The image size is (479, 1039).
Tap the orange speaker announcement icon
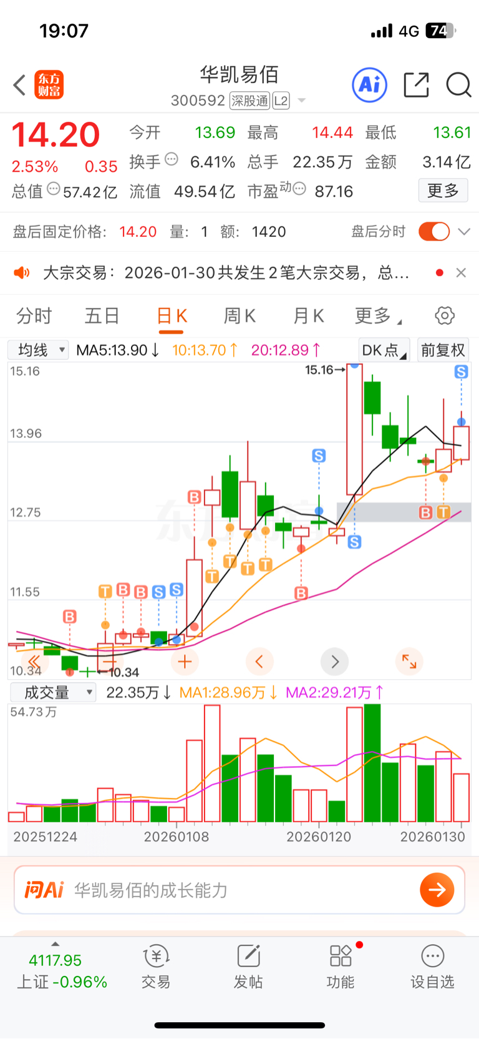coord(22,272)
